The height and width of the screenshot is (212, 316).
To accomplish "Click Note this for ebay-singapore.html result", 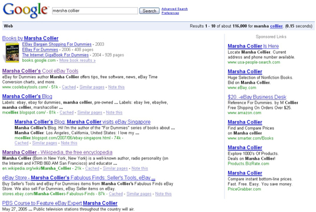I will [69, 143].
